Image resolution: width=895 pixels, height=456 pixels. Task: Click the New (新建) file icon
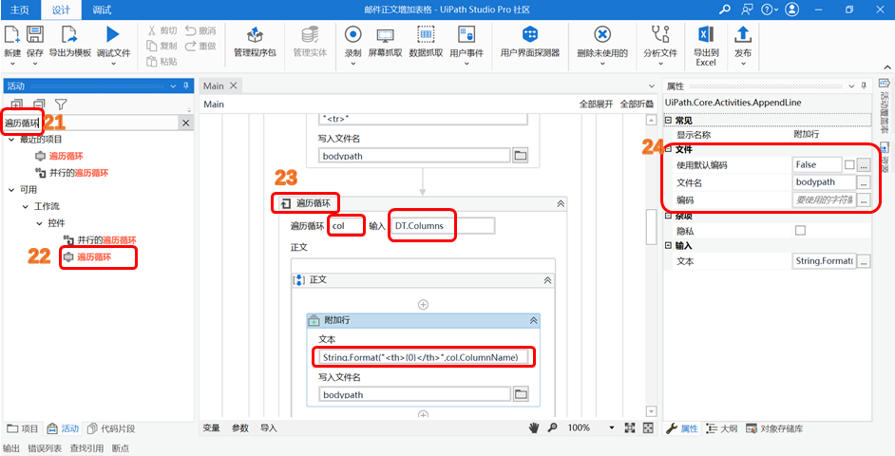tap(12, 35)
